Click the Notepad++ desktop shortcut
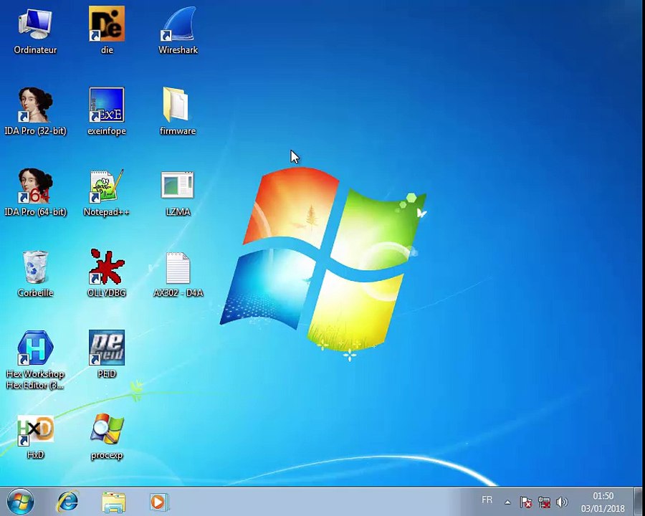 pyautogui.click(x=107, y=192)
